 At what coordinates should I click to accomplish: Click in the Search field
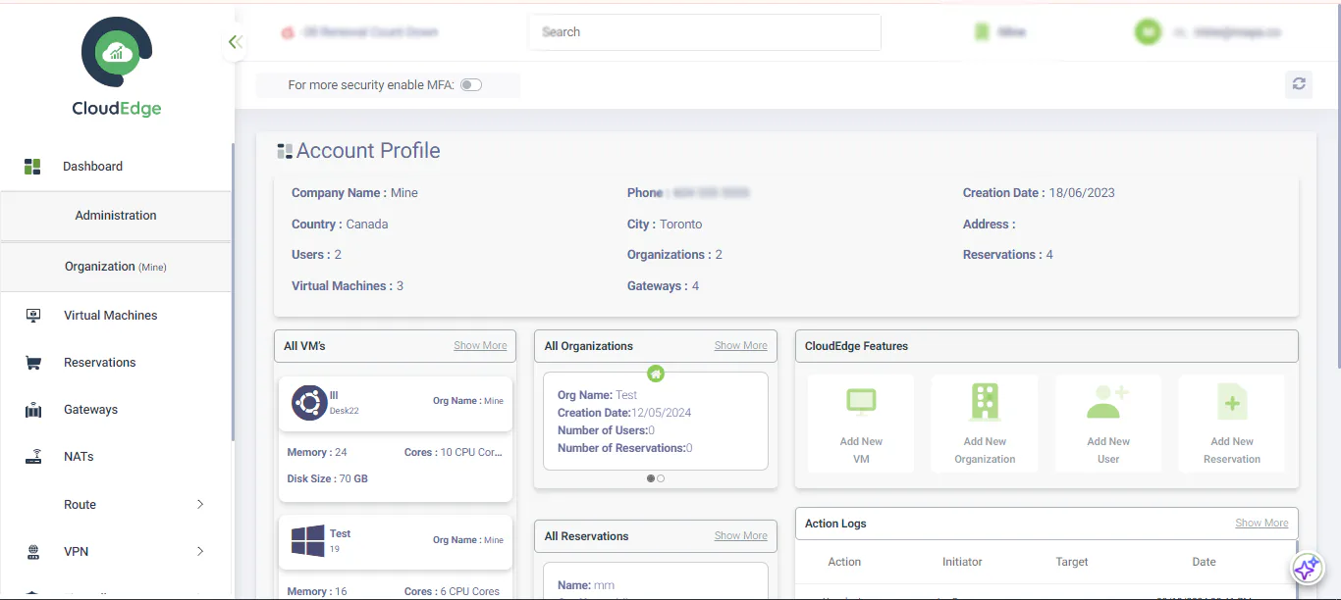click(x=705, y=32)
